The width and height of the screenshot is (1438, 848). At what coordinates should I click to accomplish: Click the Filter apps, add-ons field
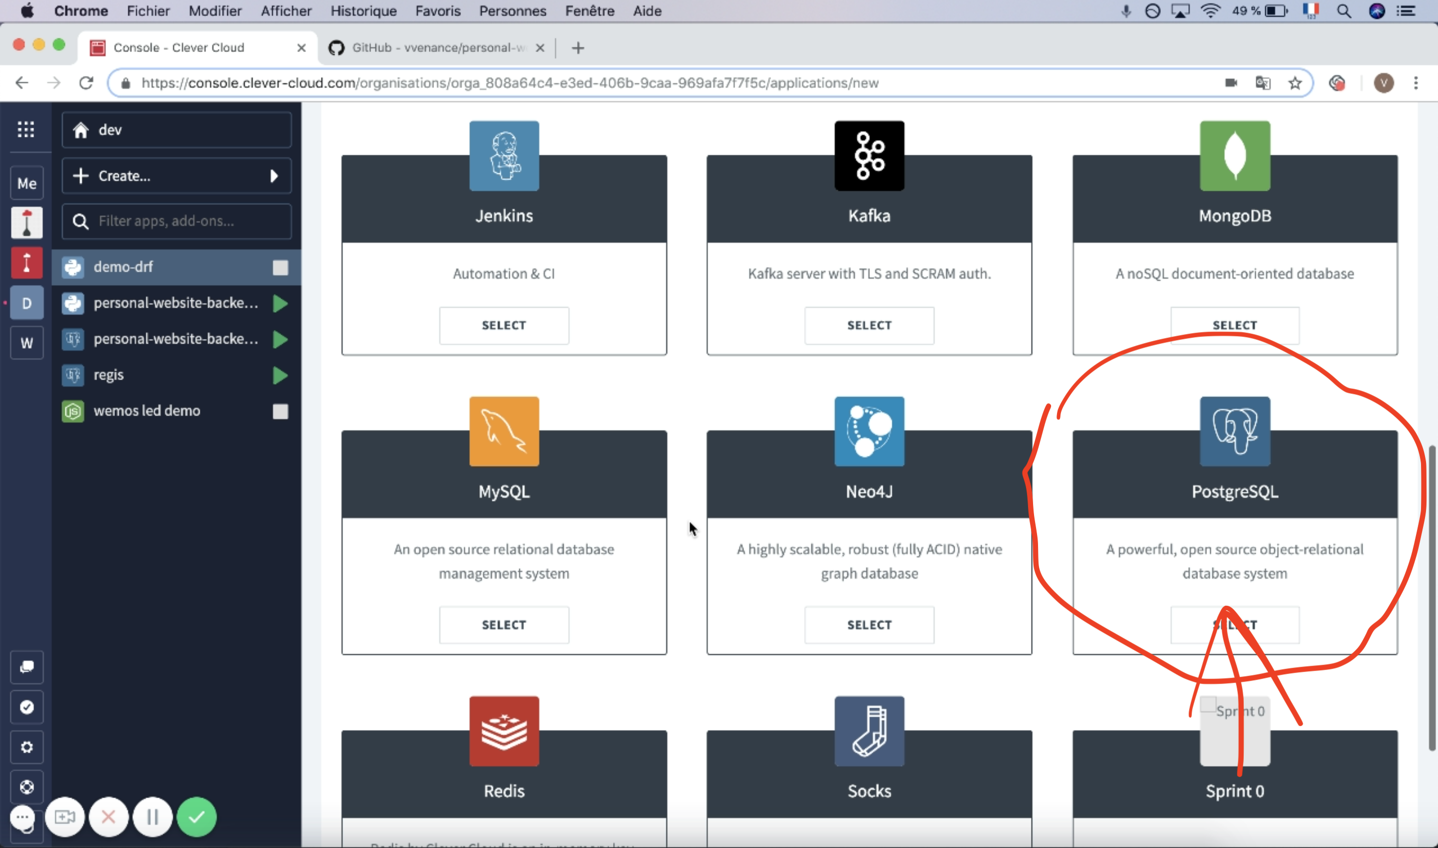[177, 221]
